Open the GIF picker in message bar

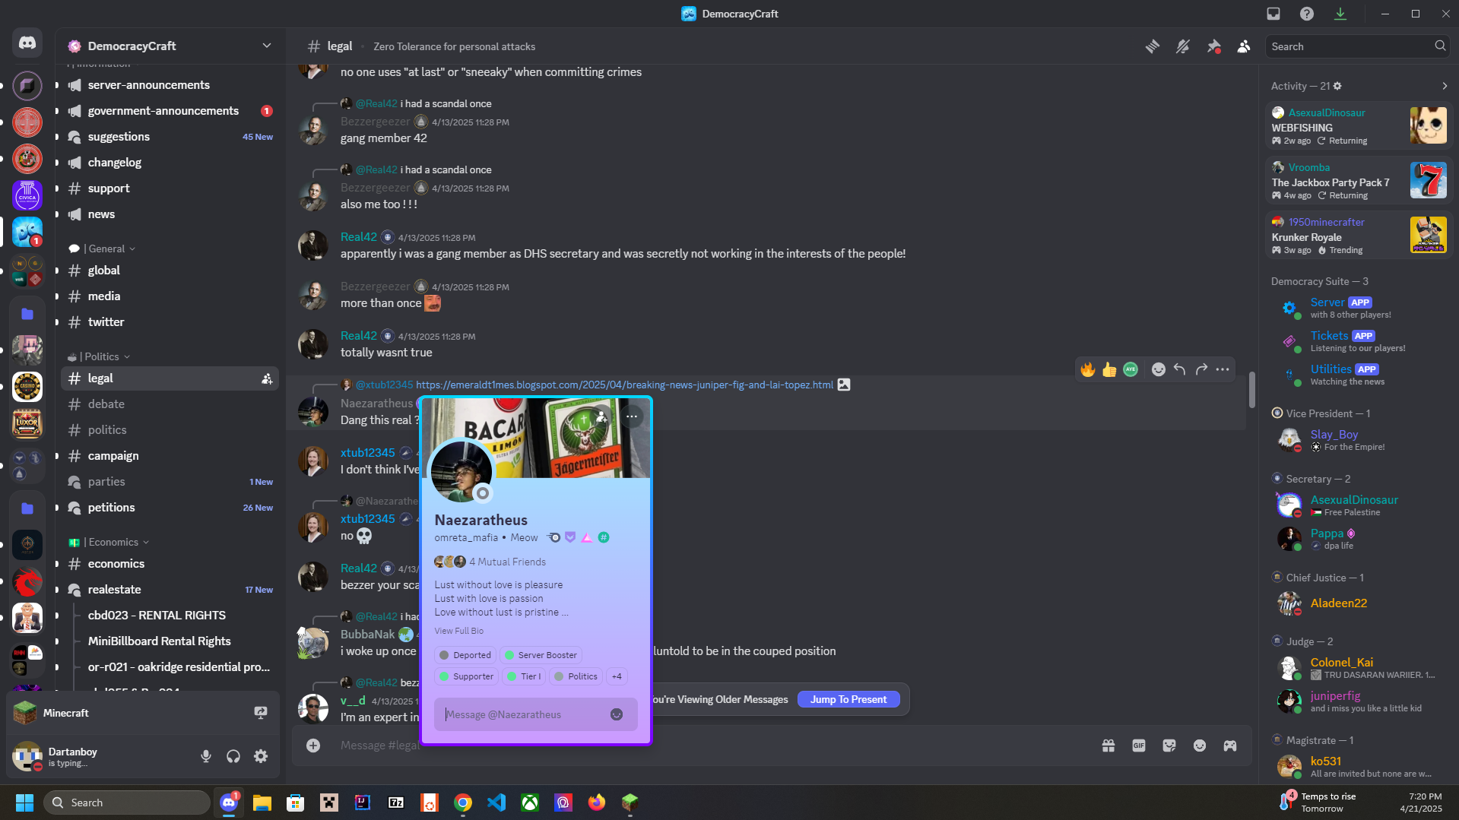point(1138,746)
